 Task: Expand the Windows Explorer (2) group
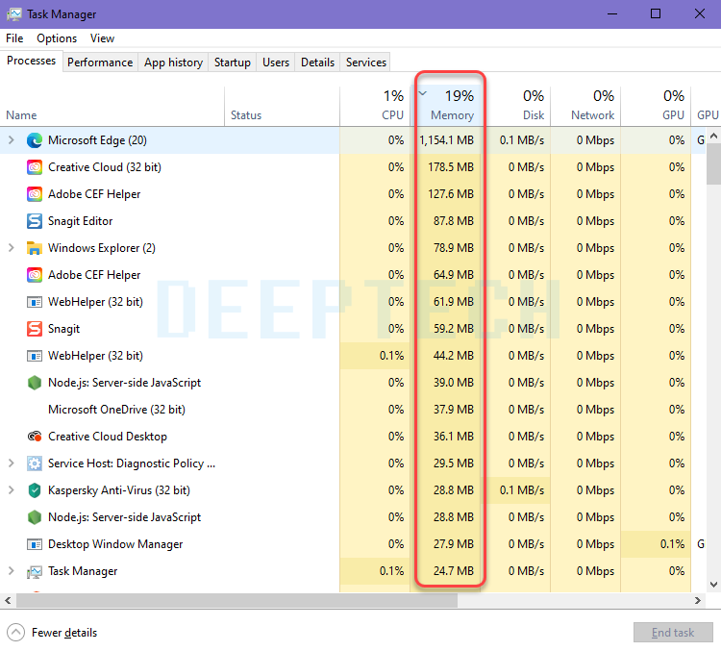tap(12, 248)
